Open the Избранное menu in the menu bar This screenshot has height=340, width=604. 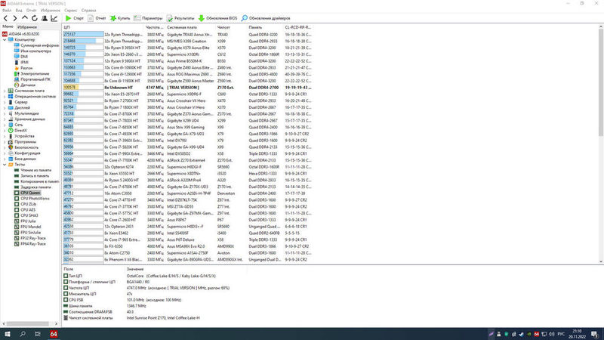coord(50,11)
